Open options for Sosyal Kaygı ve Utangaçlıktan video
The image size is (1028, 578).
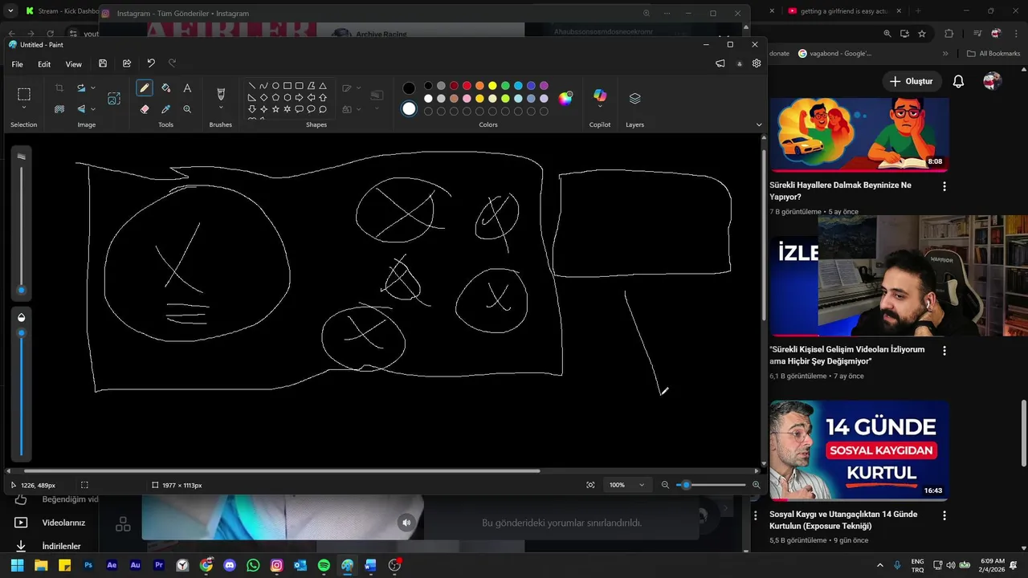(944, 515)
